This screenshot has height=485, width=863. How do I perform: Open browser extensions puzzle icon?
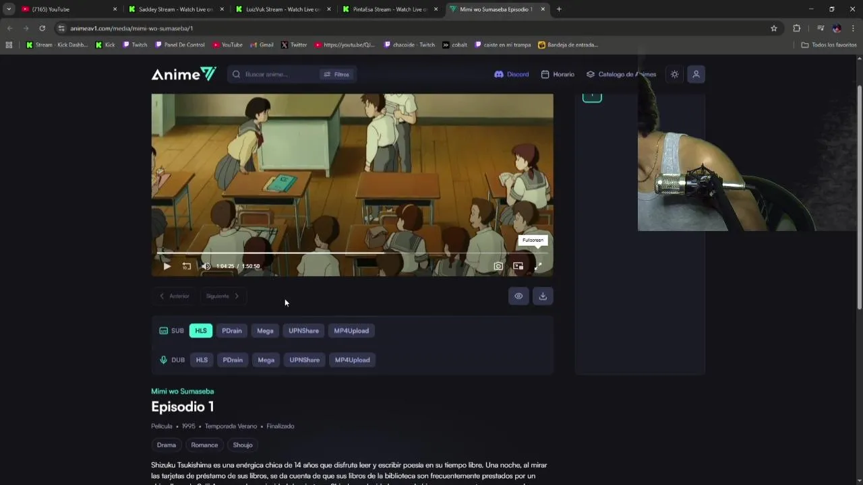coord(797,28)
